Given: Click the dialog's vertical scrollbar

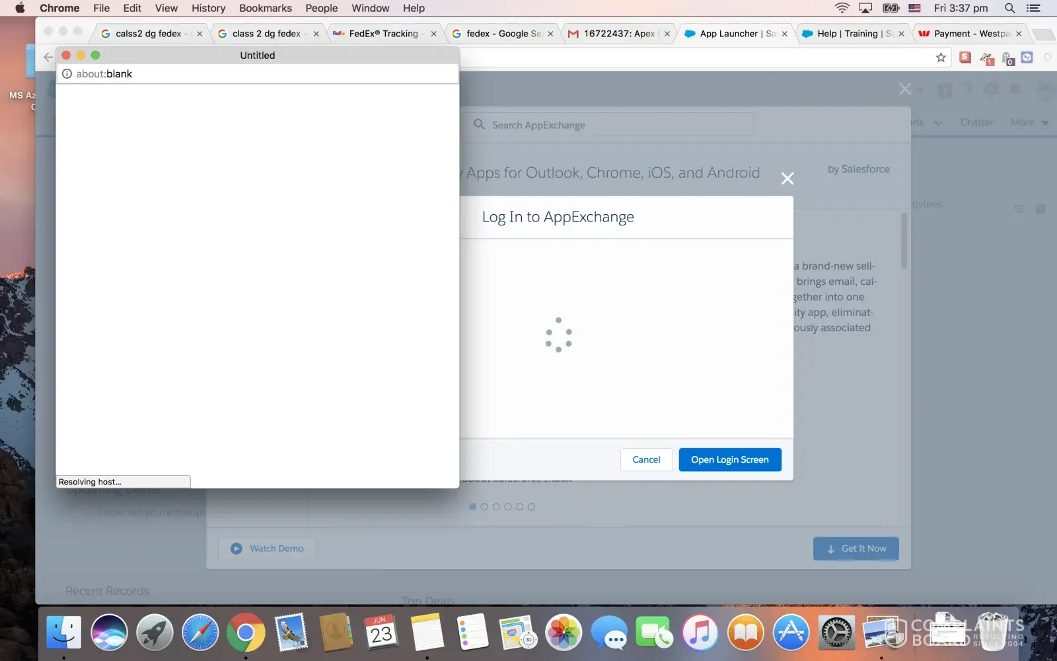Looking at the screenshot, I should 904,241.
